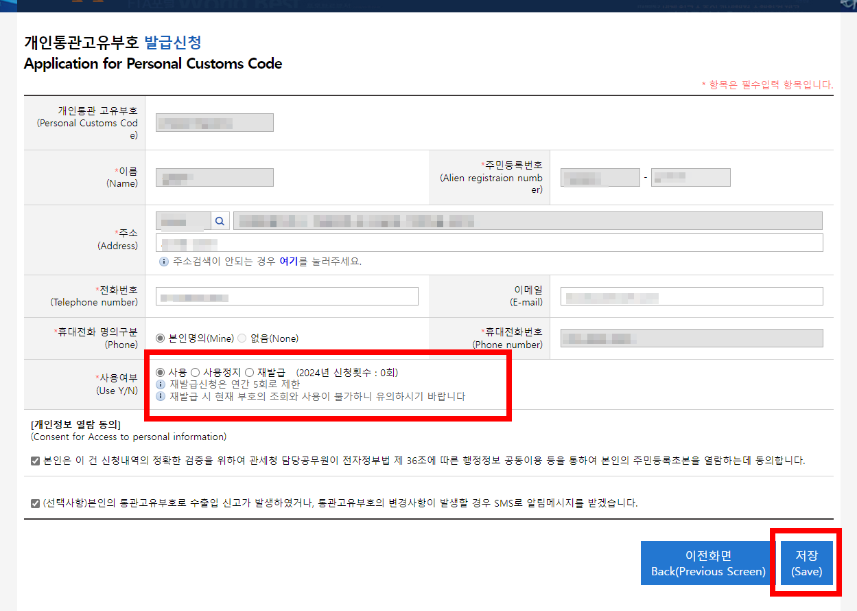This screenshot has height=611, width=857.
Task: Click the main address line field
Action: pyautogui.click(x=528, y=221)
